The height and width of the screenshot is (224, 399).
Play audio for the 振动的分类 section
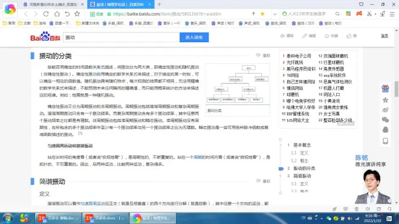point(263,55)
